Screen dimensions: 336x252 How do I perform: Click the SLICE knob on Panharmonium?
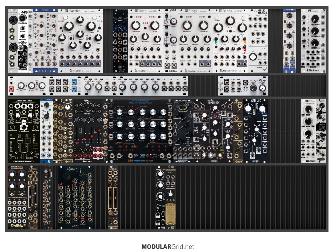[x=119, y=112]
